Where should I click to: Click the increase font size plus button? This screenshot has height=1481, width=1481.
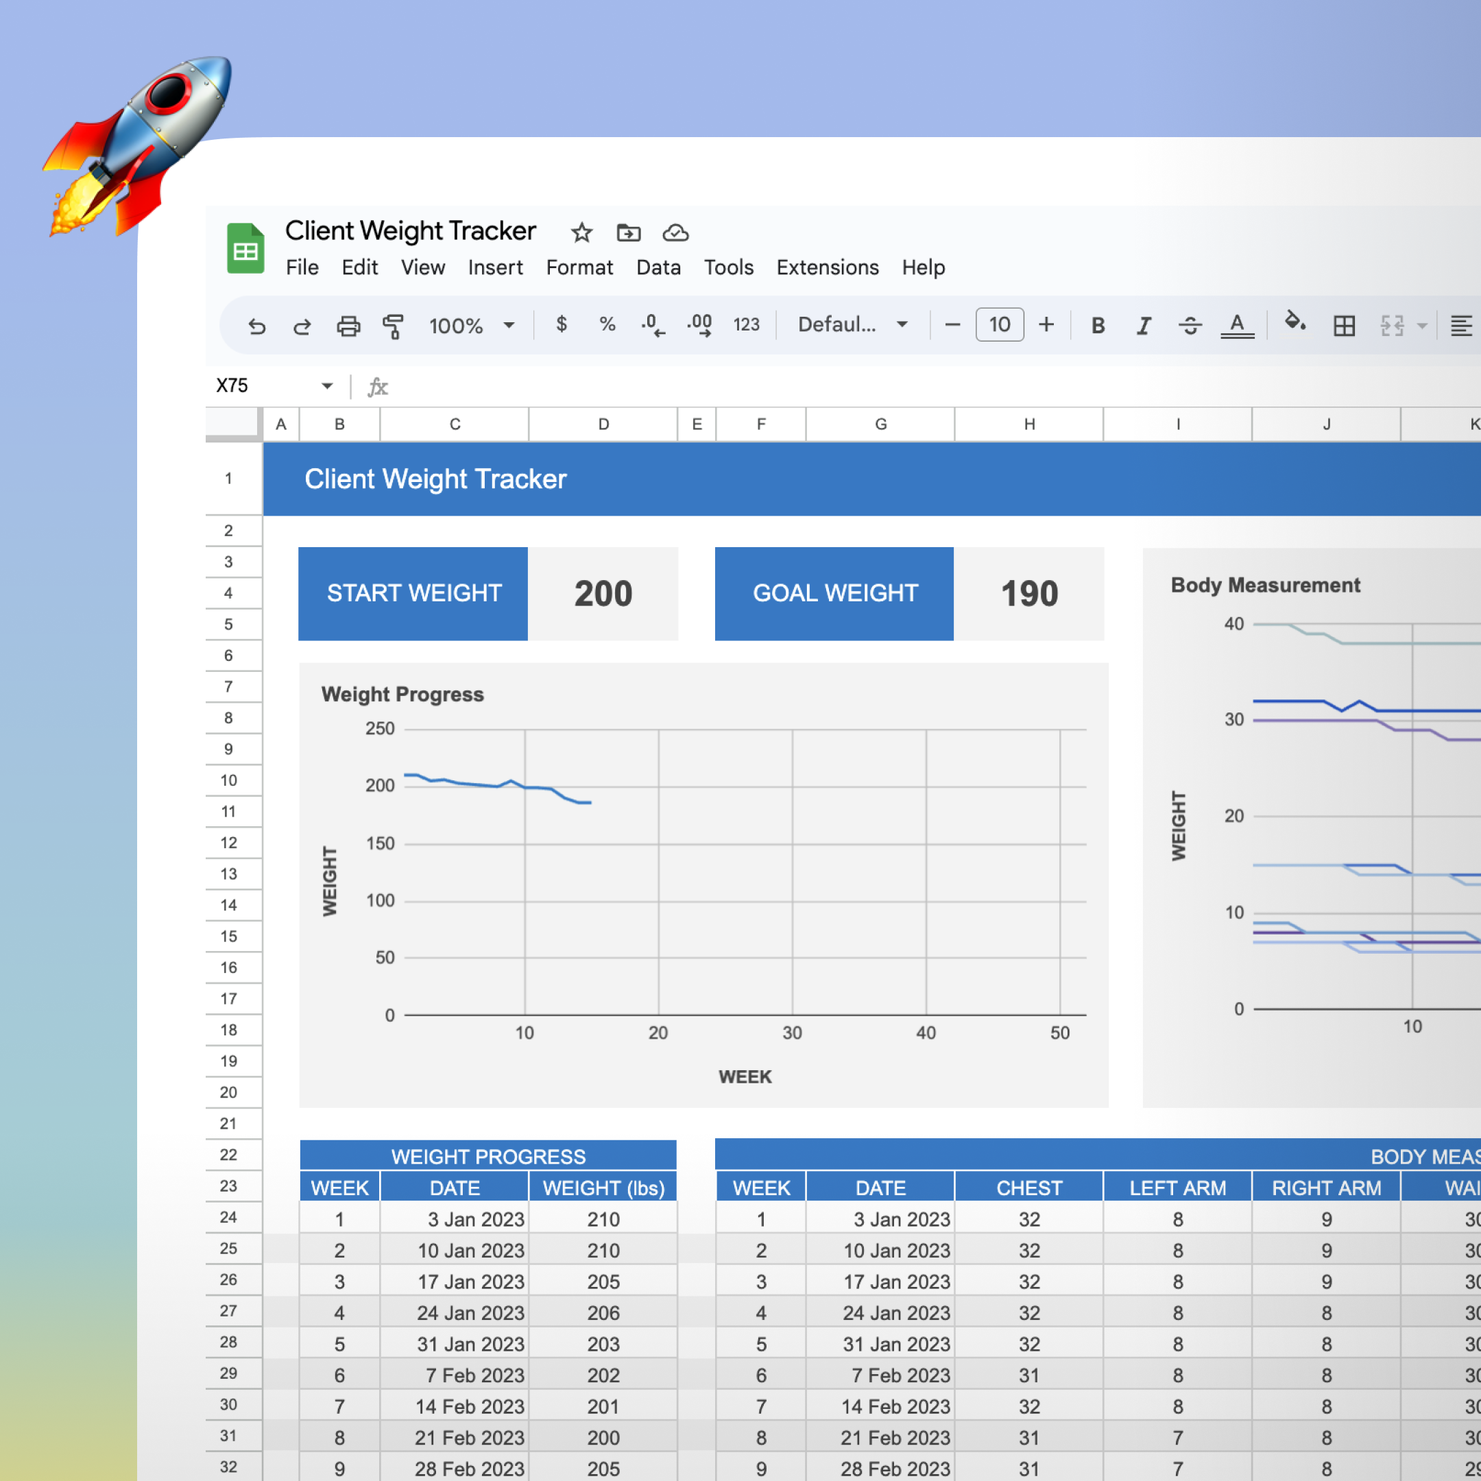[x=1046, y=325]
